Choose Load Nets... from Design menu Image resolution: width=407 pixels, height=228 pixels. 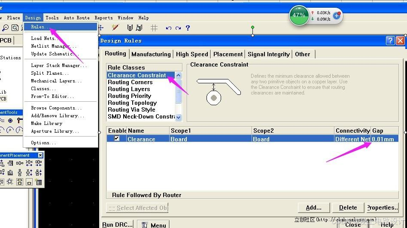tap(61, 38)
